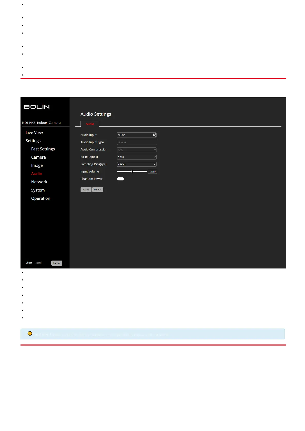Select System in the sidebar menu
305x431 pixels.
[x=38, y=190]
